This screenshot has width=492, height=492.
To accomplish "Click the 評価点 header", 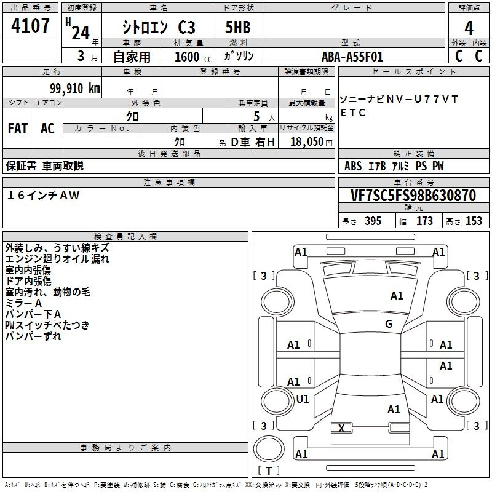I will [469, 8].
